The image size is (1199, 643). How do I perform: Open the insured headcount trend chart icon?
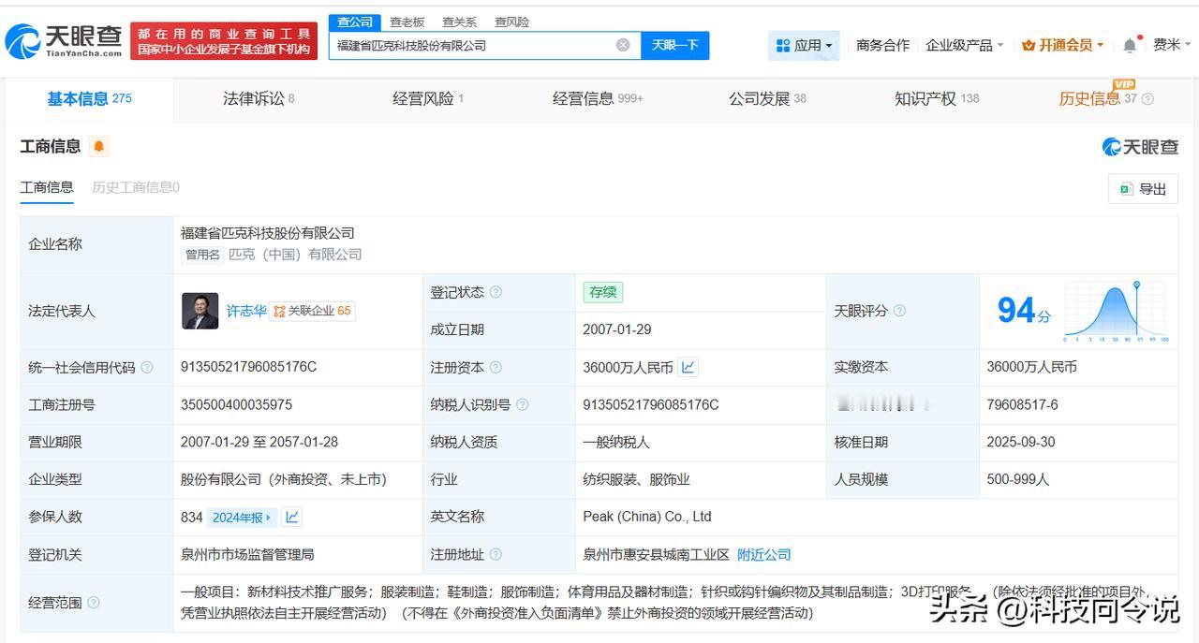(x=292, y=517)
